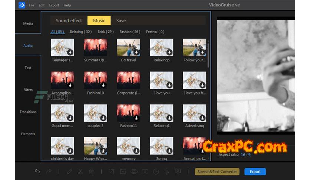Click the pencil edit icon
The height and width of the screenshot is (180, 310).
click(x=69, y=171)
